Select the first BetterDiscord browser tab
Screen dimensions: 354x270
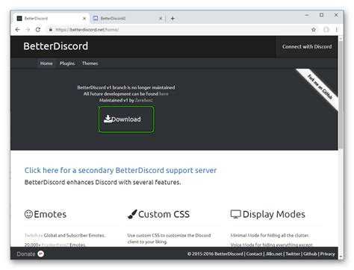[51, 19]
